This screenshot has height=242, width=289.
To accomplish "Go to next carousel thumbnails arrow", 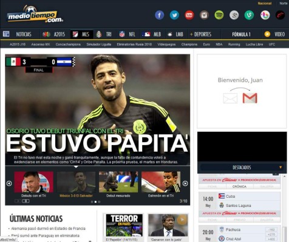I will tap(185, 183).
